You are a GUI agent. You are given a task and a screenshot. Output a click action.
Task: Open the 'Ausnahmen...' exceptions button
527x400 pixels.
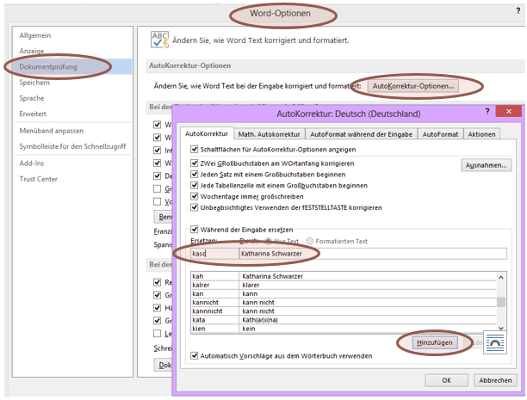click(x=487, y=164)
